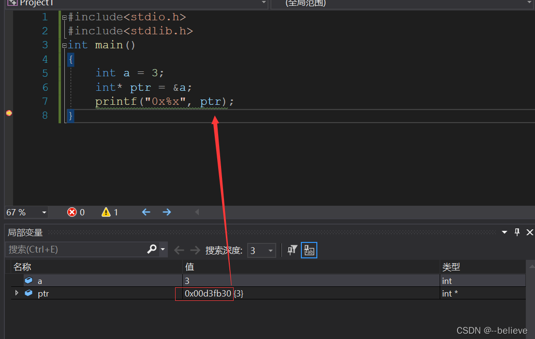
Task: Click the yellow warning count icon
Action: pos(106,212)
